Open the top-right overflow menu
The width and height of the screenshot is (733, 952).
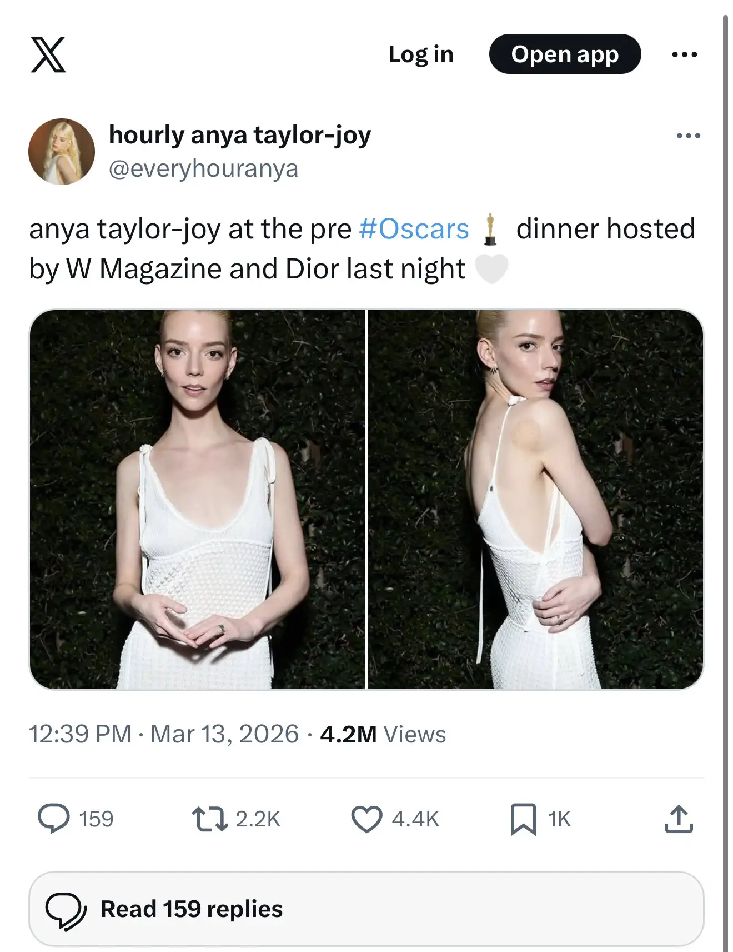click(x=684, y=54)
